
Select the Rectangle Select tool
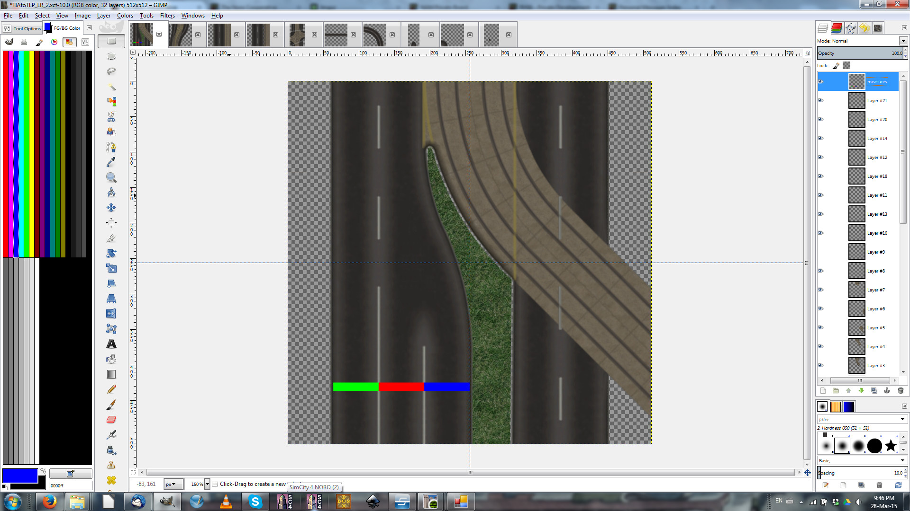pos(111,41)
